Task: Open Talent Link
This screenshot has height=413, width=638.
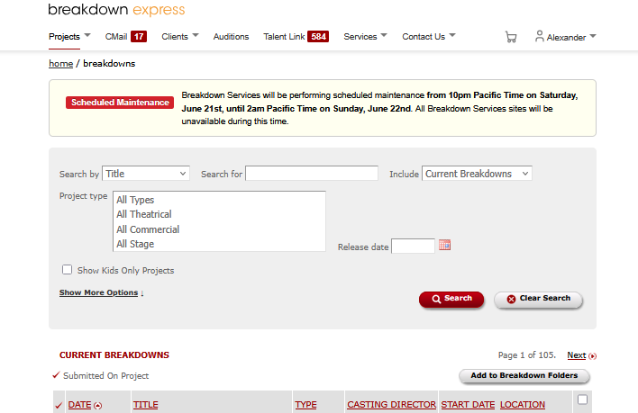Action: click(x=284, y=37)
